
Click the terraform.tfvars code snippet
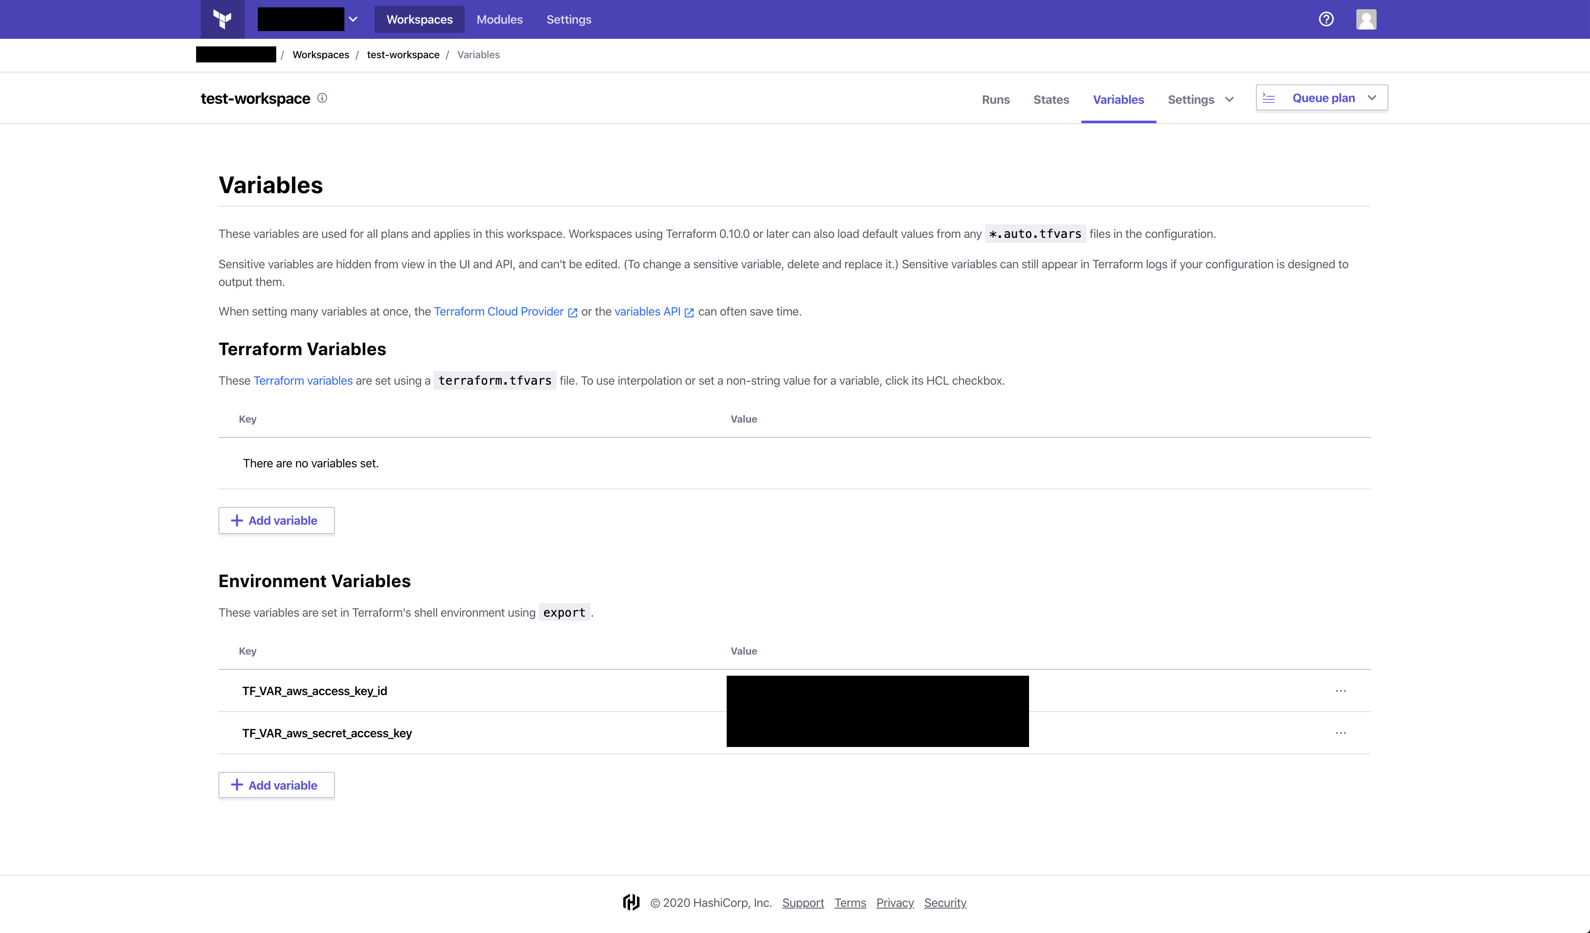495,380
